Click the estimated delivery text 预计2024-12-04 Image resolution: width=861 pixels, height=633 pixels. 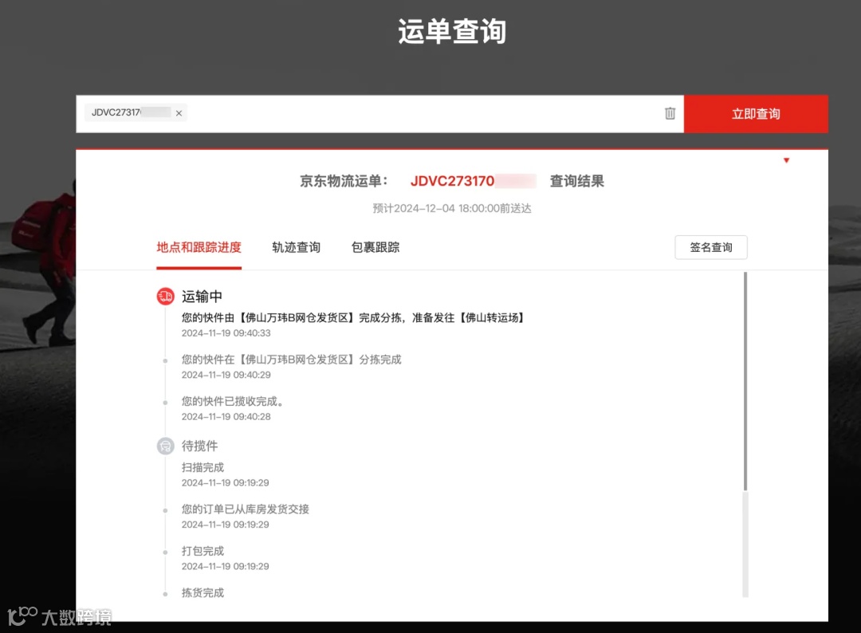[x=452, y=209]
